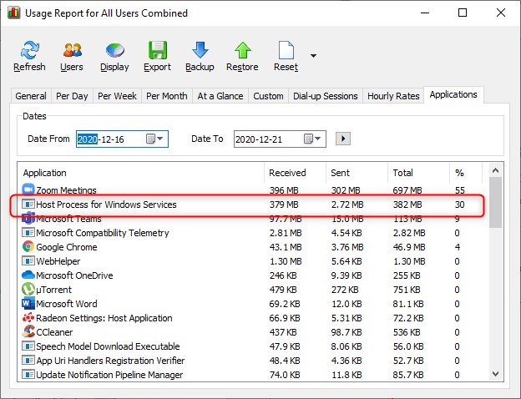Click the list scrollbar down arrow

tap(495, 374)
